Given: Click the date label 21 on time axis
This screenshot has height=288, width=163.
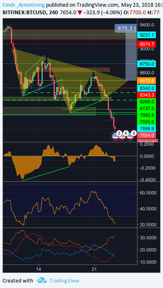Looking at the screenshot, I should pos(94,269).
